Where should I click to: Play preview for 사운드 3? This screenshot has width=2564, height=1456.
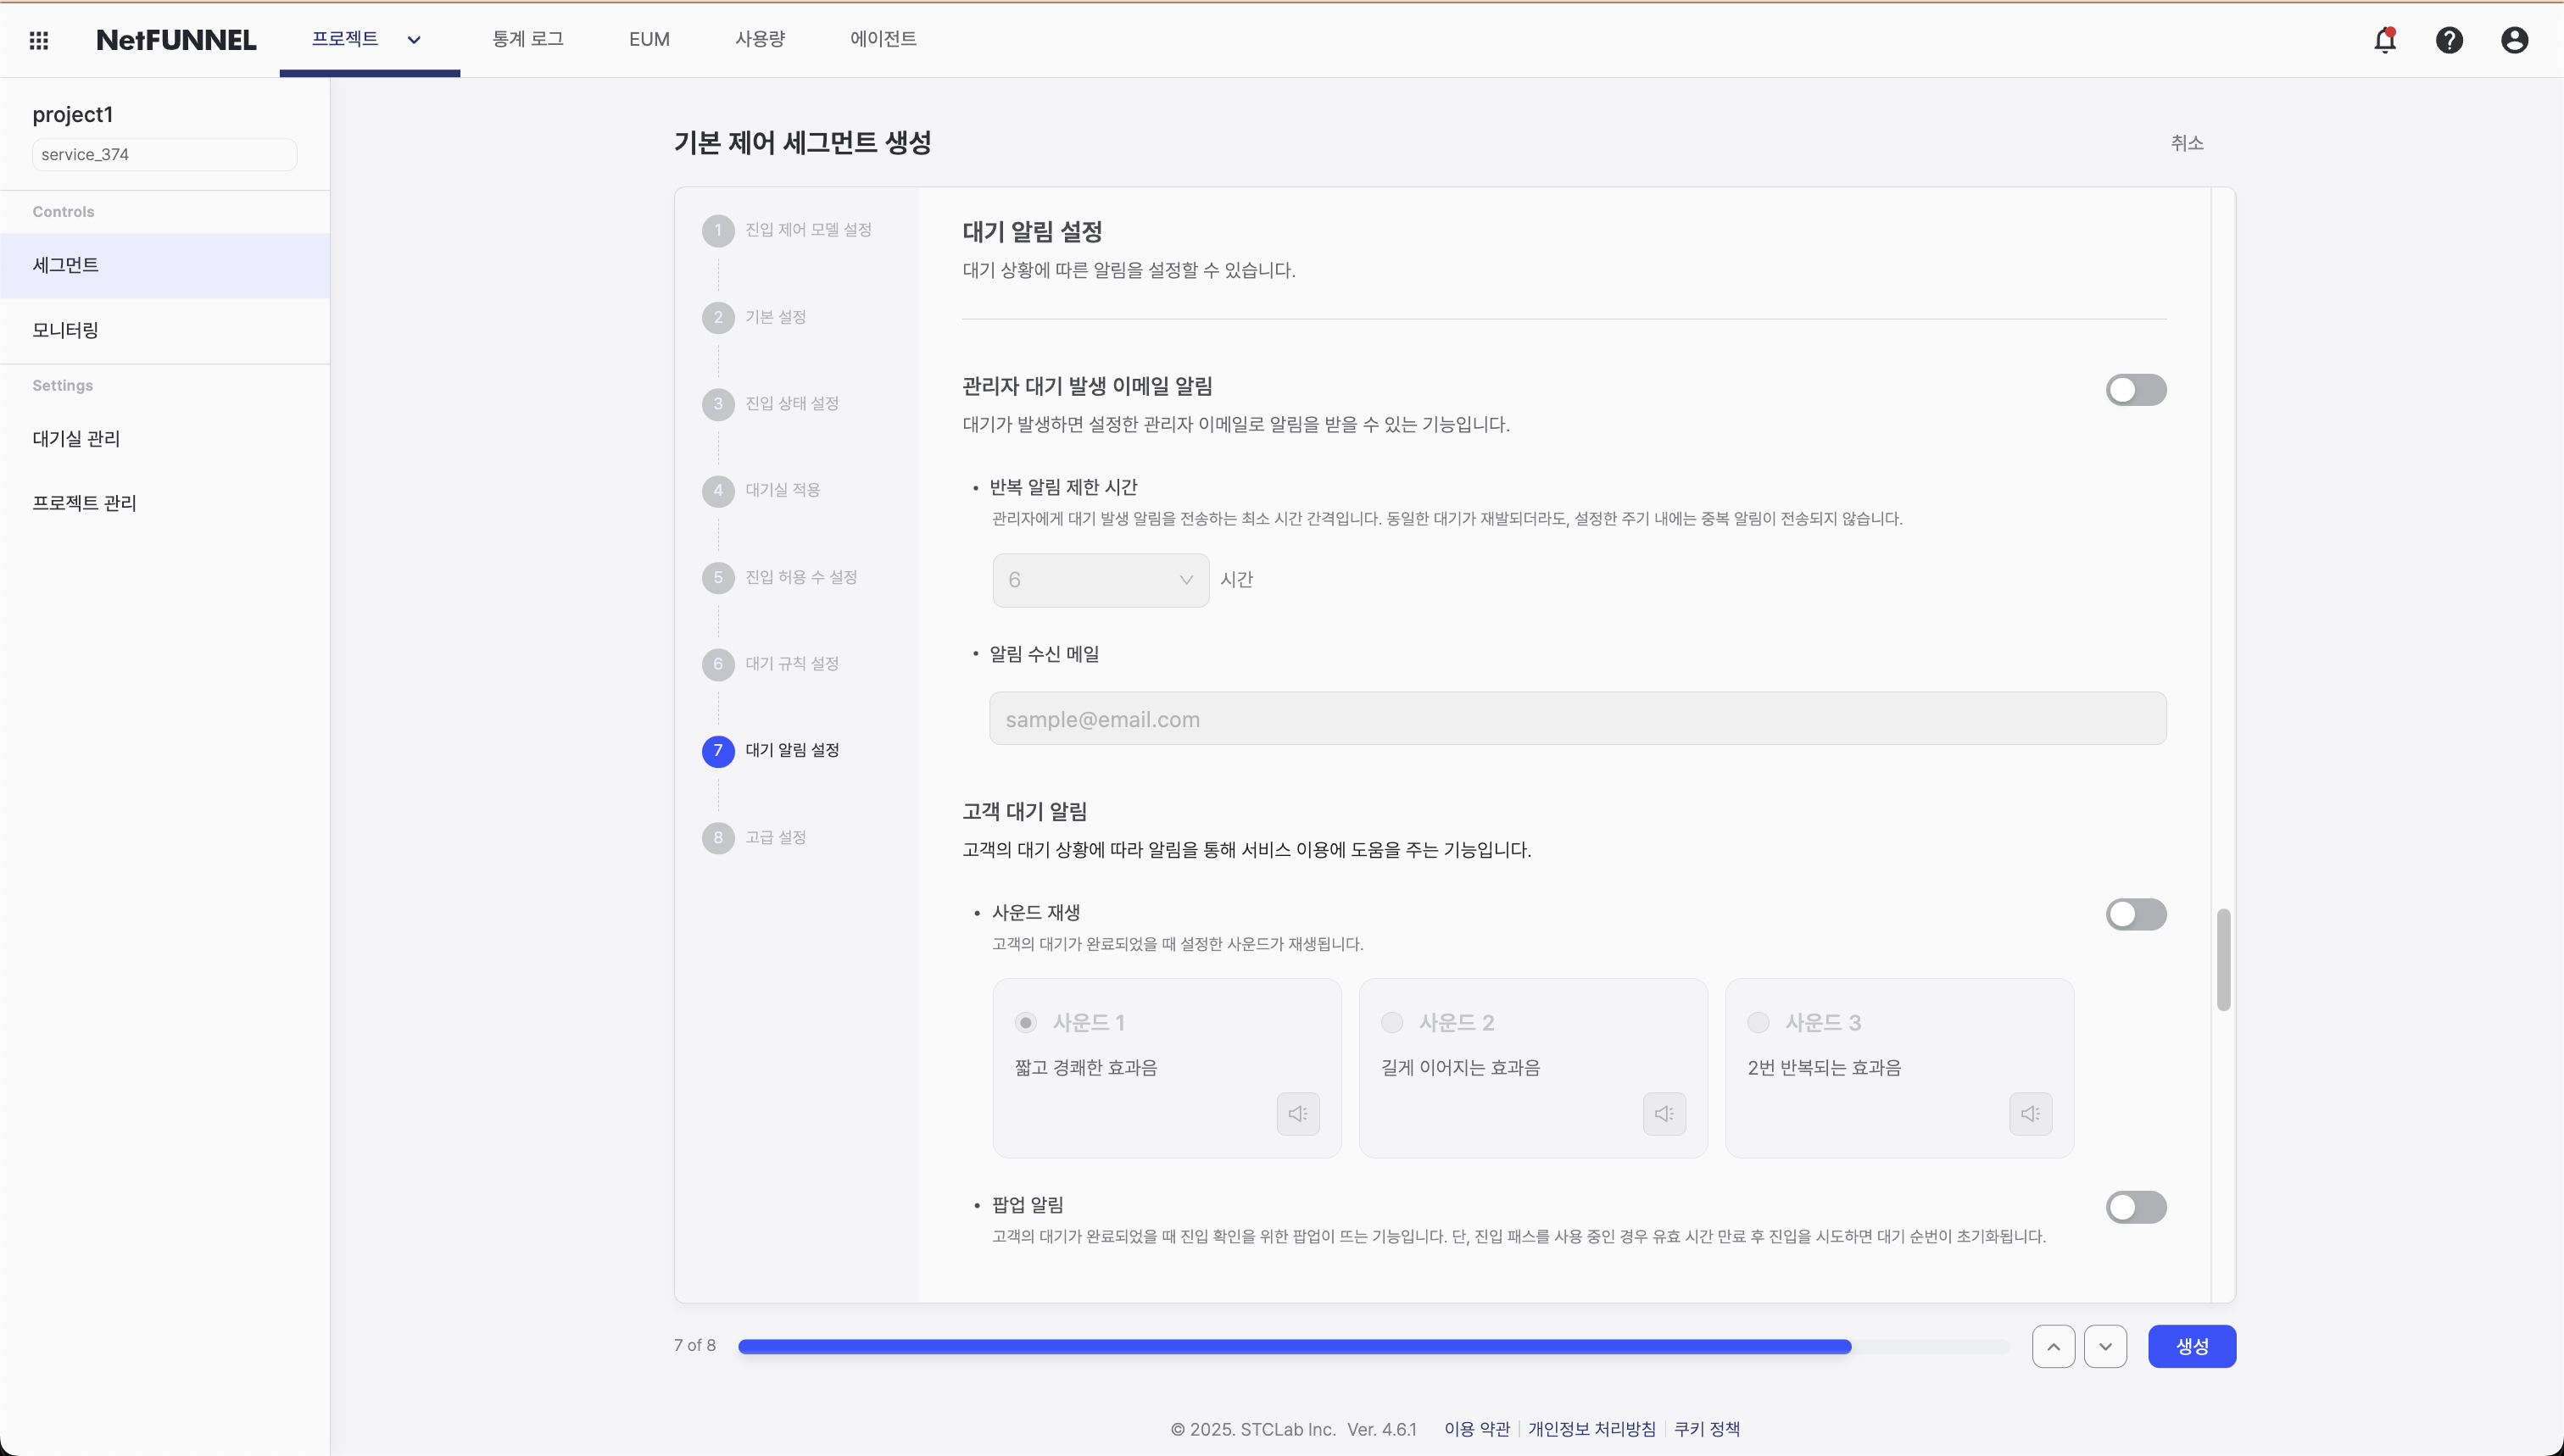[x=2029, y=1113]
